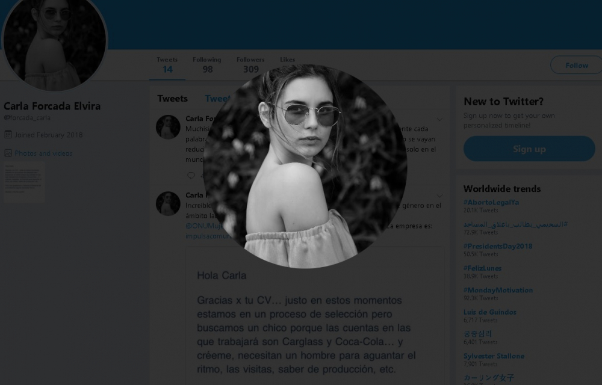
Task: Click Carla Forcada Elvira profile name
Action: (x=52, y=106)
